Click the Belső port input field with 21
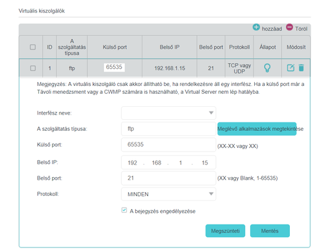Screen dimensions: 312x250 pos(168,178)
